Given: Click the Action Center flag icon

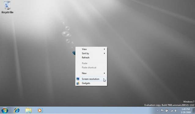Looking at the screenshot, I should 162,110.
